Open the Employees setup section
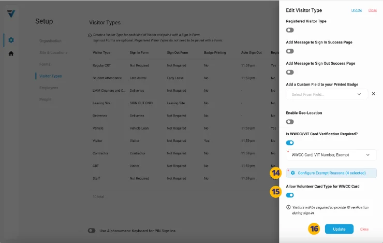This screenshot has height=243, width=383. click(x=49, y=88)
